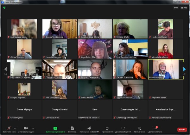The width and height of the screenshot is (190, 135).
Task: Open Доски сообщений whiteboards
Action: 123,128
